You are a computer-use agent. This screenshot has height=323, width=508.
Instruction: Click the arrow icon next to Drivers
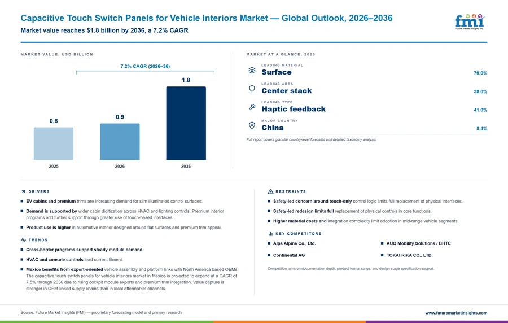tap(23, 192)
